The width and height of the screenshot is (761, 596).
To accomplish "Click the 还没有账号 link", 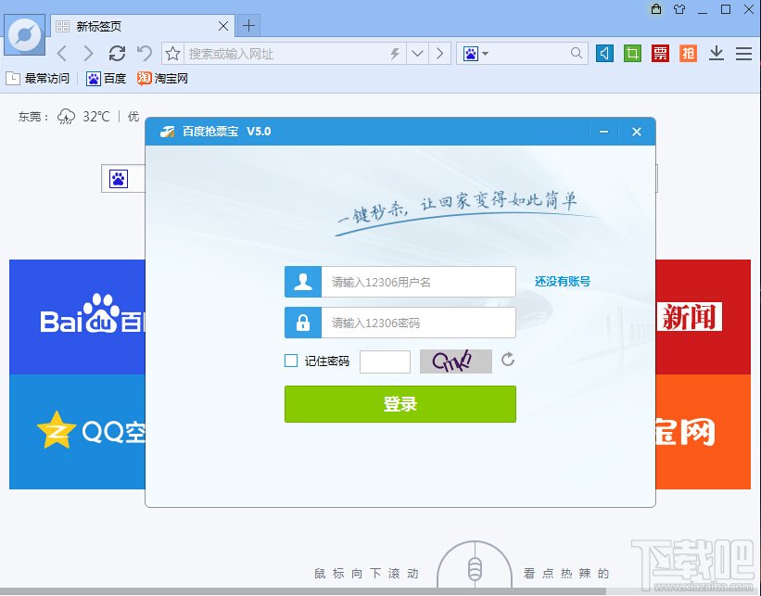I will tap(563, 281).
